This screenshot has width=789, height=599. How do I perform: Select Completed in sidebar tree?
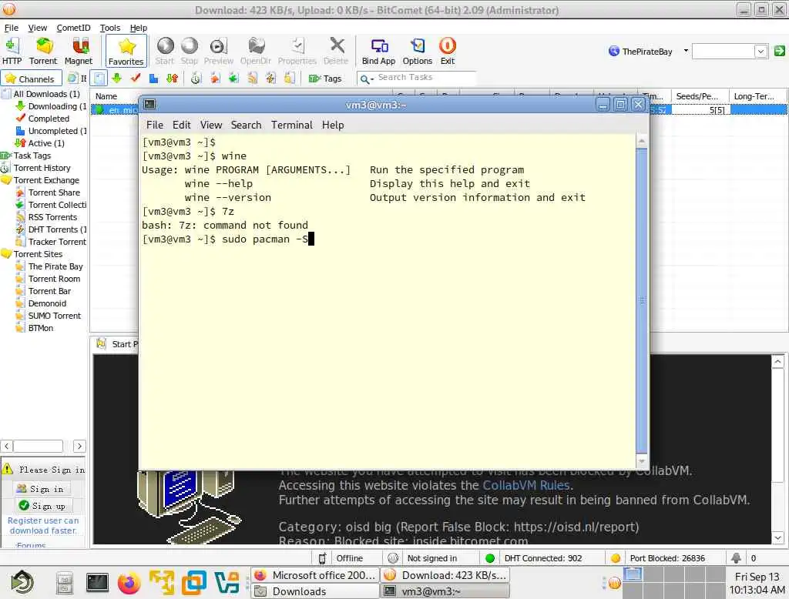click(49, 119)
